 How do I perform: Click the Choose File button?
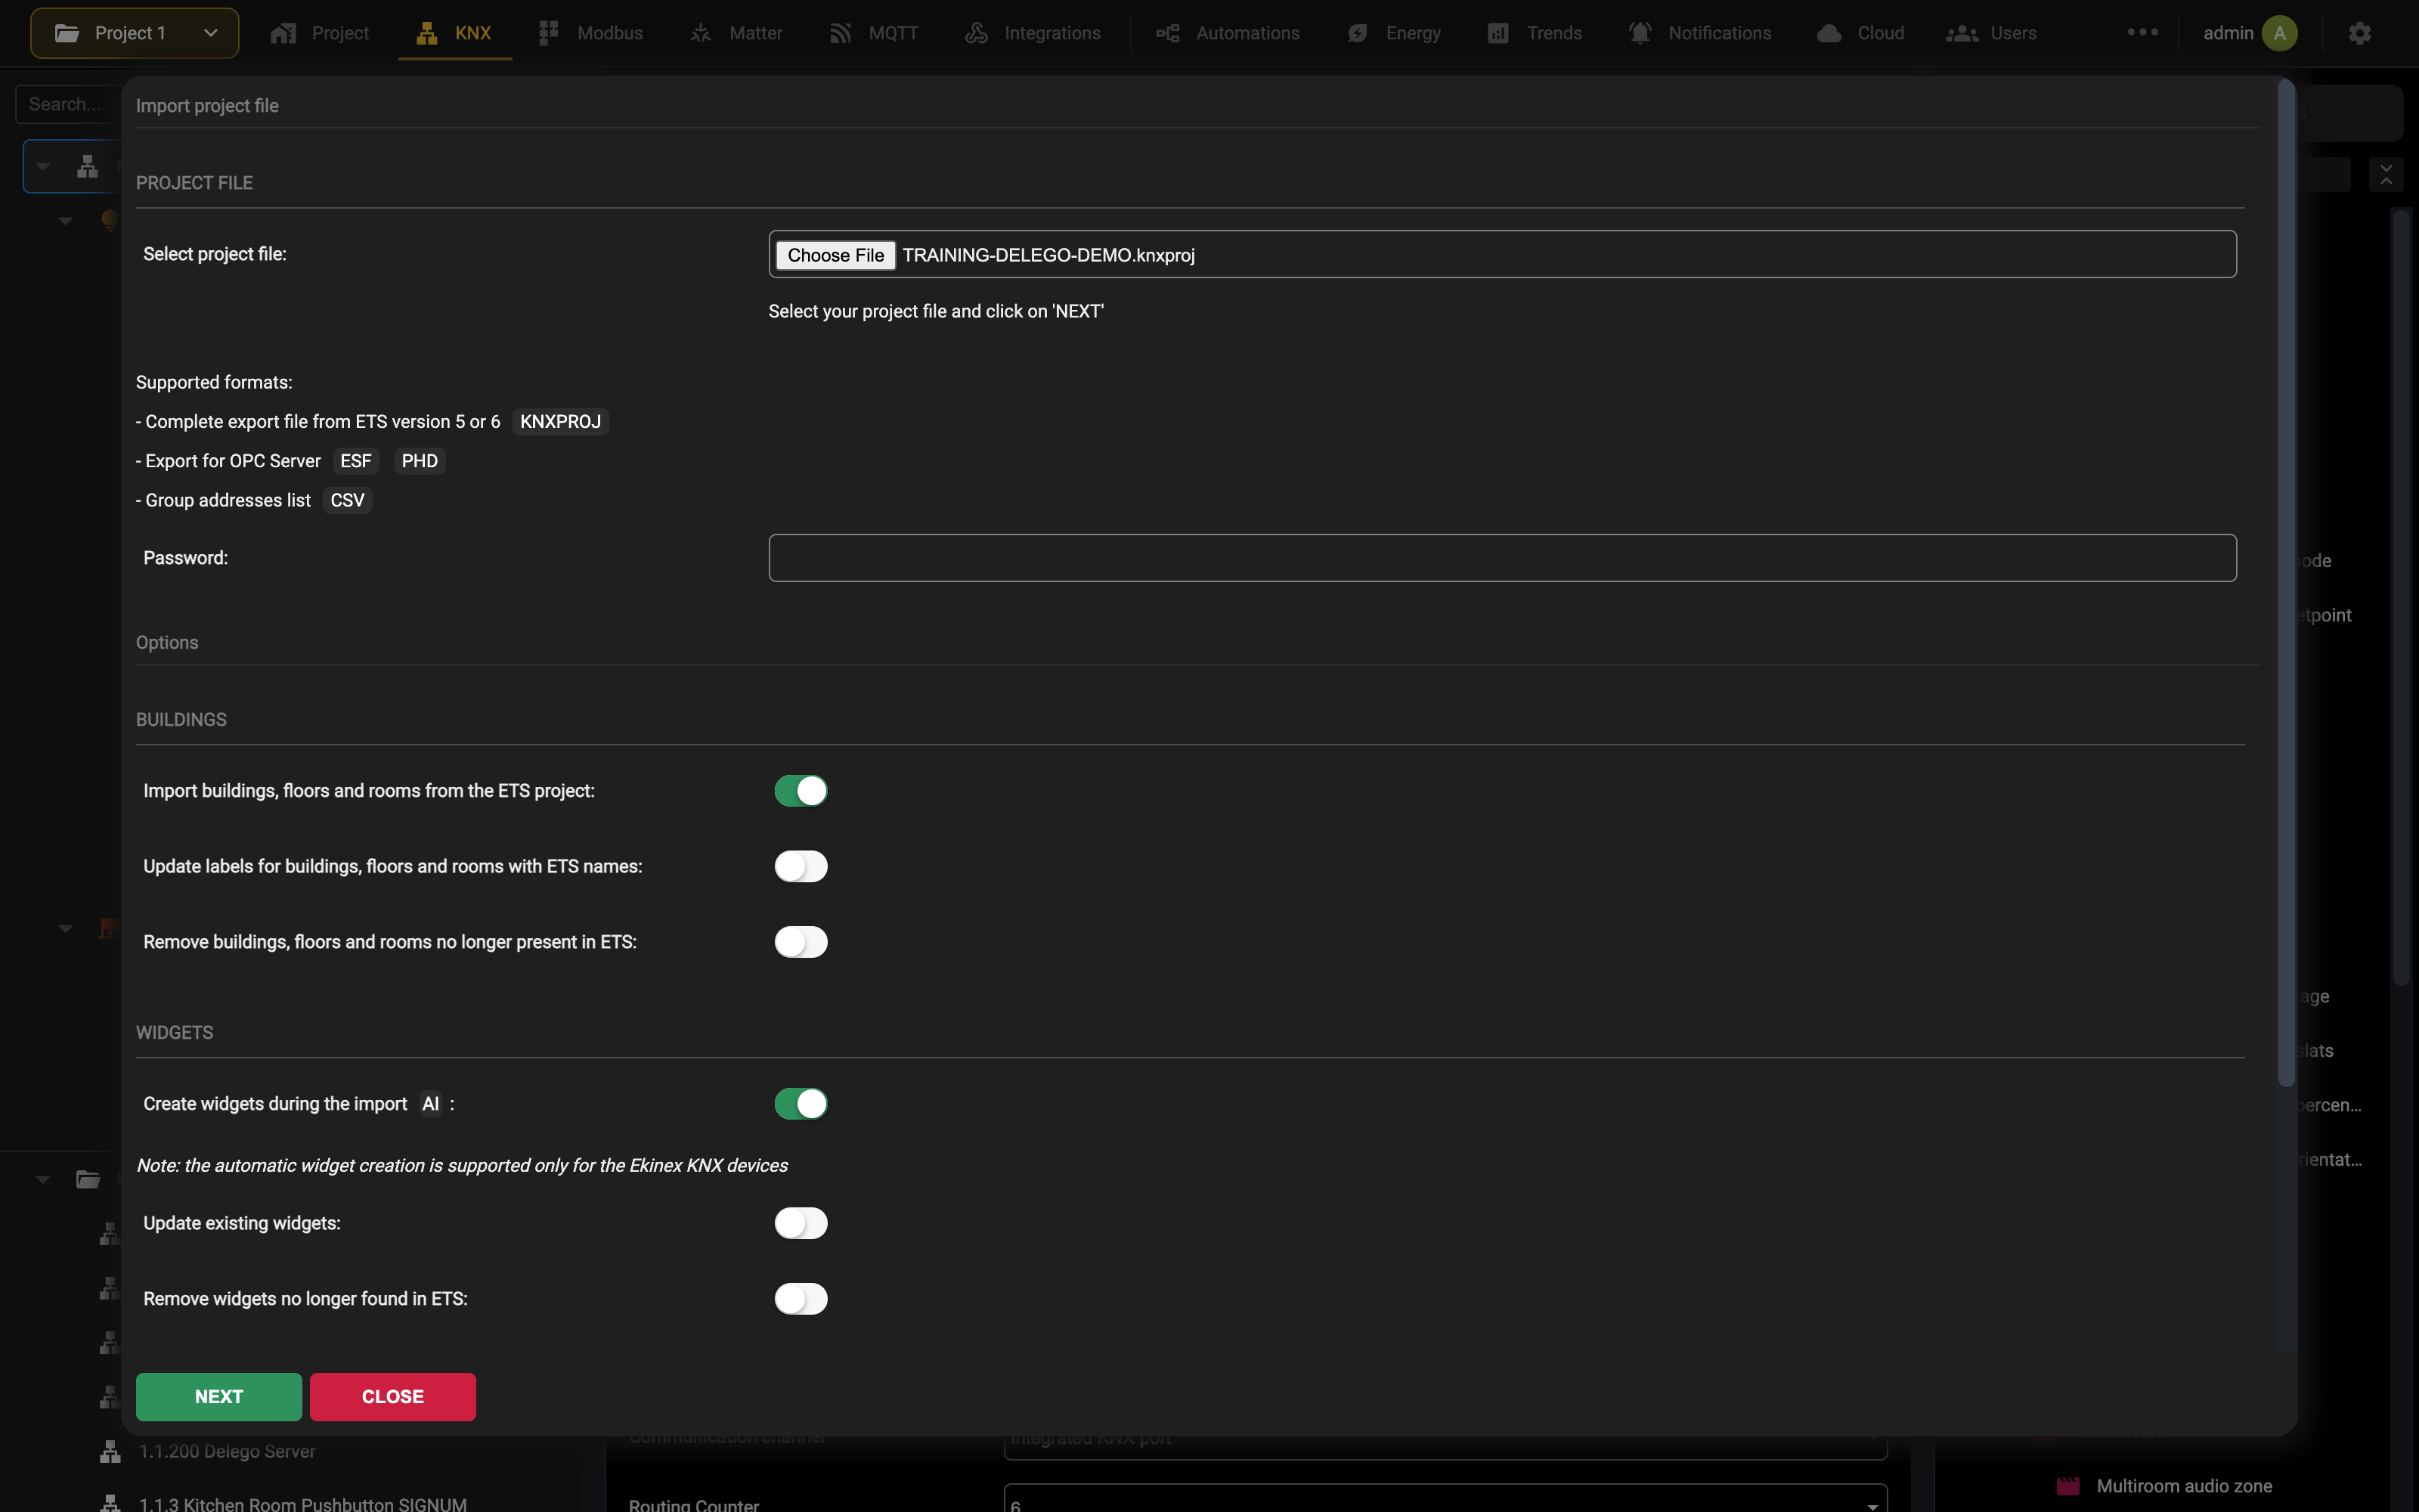(835, 255)
